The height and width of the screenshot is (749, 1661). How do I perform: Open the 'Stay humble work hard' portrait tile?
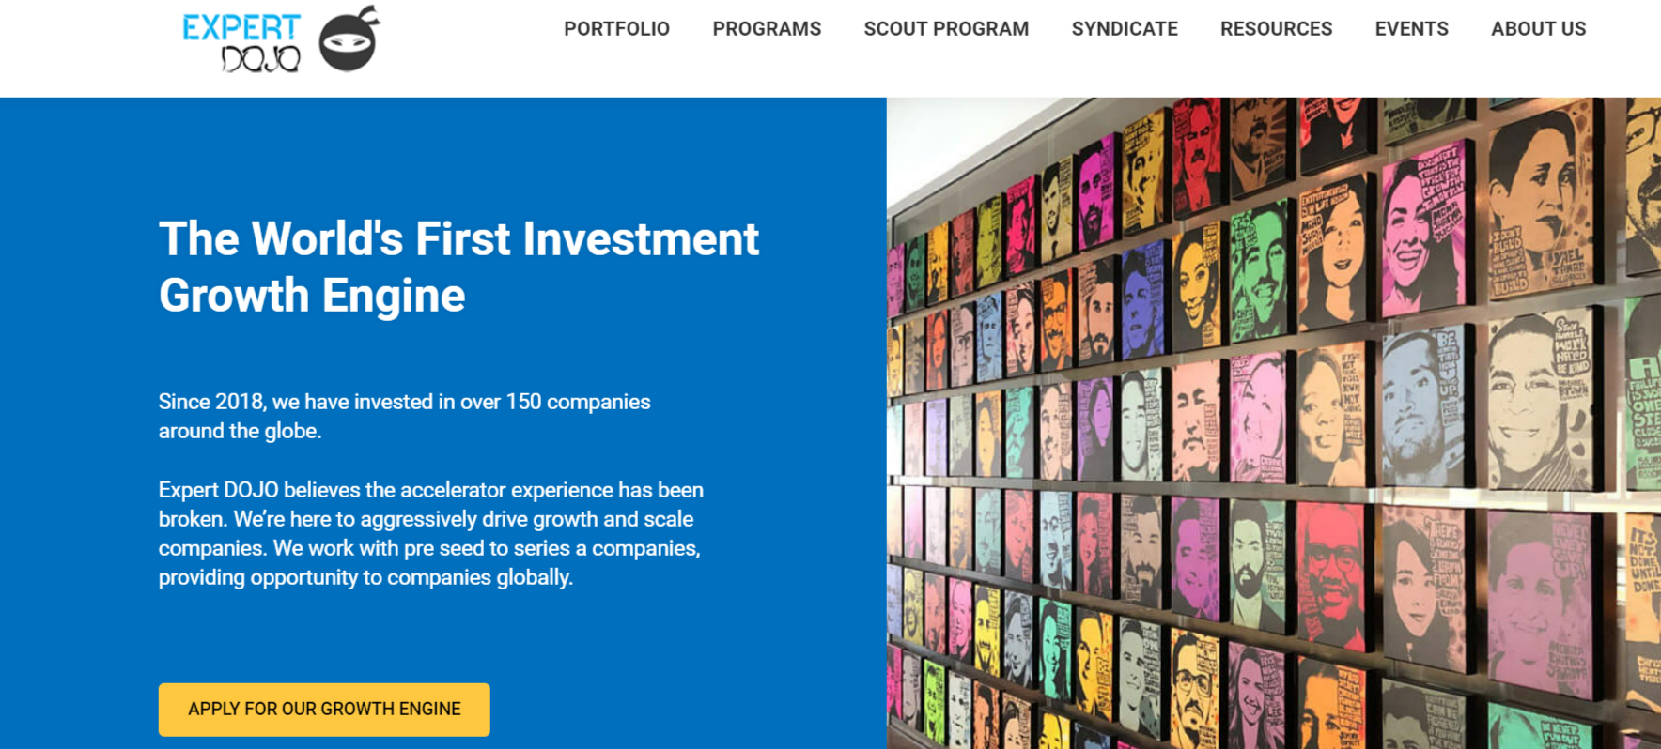pos(1538,401)
